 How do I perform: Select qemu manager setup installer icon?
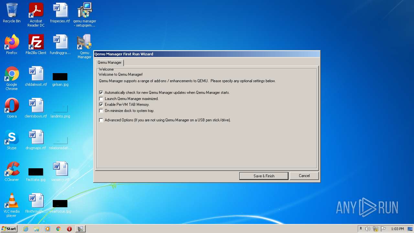[84, 15]
